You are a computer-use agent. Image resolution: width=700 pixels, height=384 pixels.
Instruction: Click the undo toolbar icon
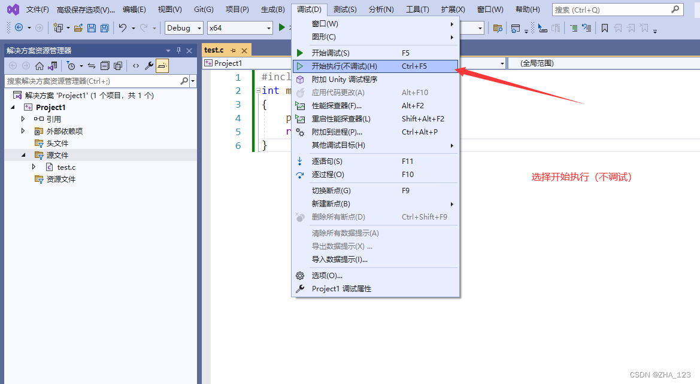click(122, 28)
